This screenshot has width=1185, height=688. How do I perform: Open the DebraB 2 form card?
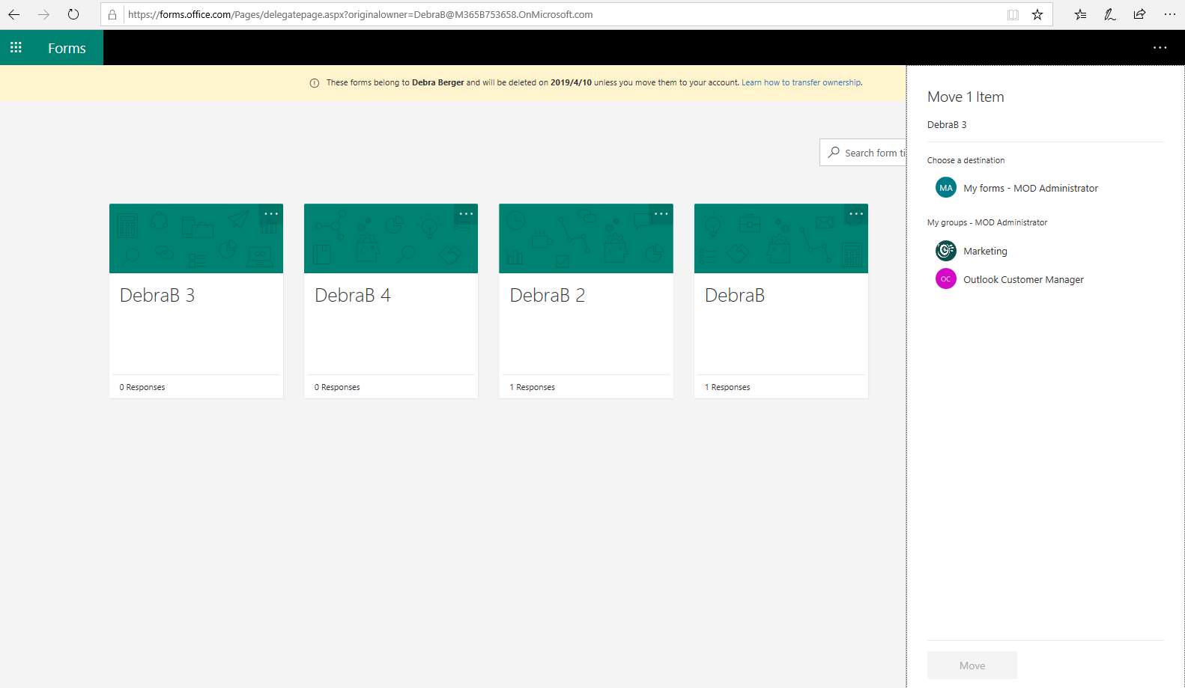coord(586,301)
